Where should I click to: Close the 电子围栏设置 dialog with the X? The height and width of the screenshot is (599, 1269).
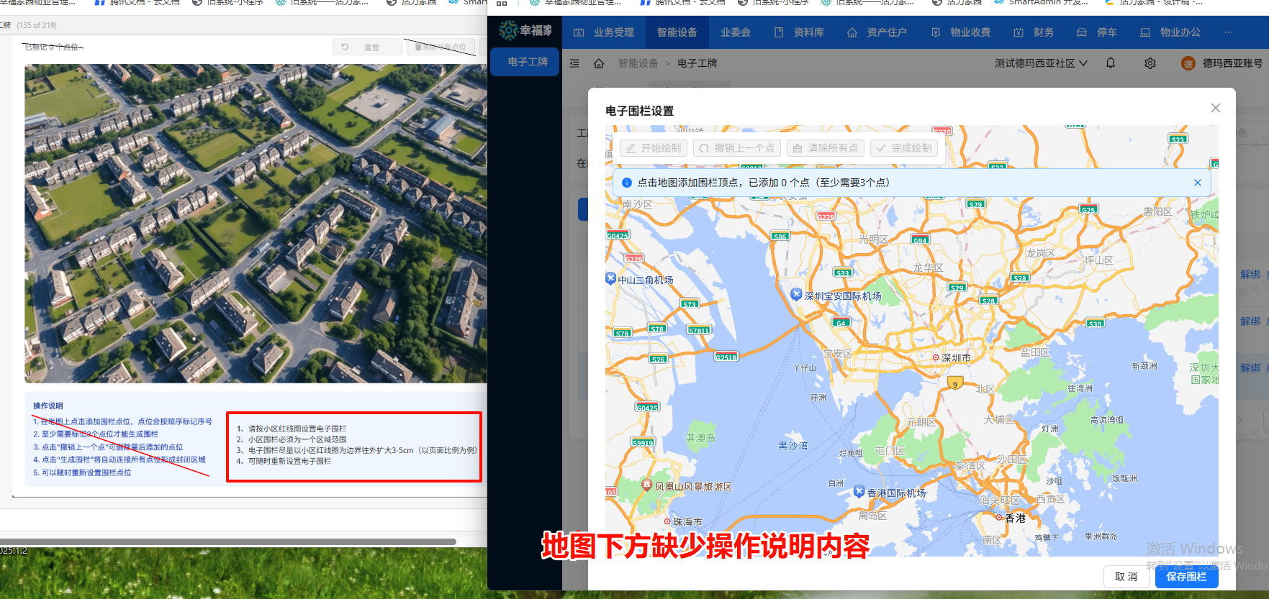click(x=1216, y=108)
